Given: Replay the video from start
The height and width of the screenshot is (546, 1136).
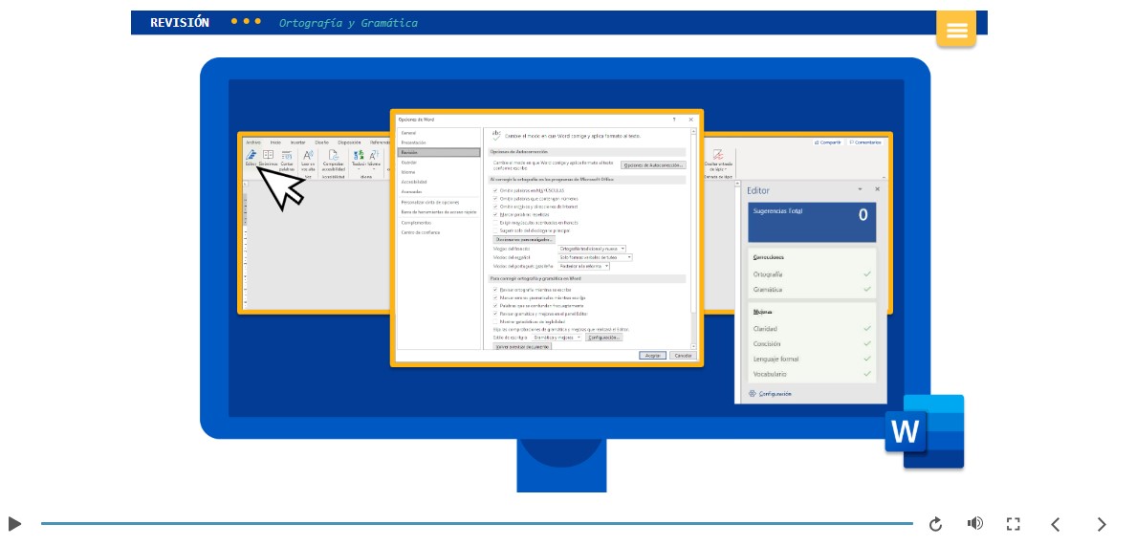Looking at the screenshot, I should pyautogui.click(x=935, y=524).
